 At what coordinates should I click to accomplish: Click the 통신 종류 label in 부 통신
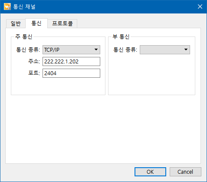click(x=125, y=50)
